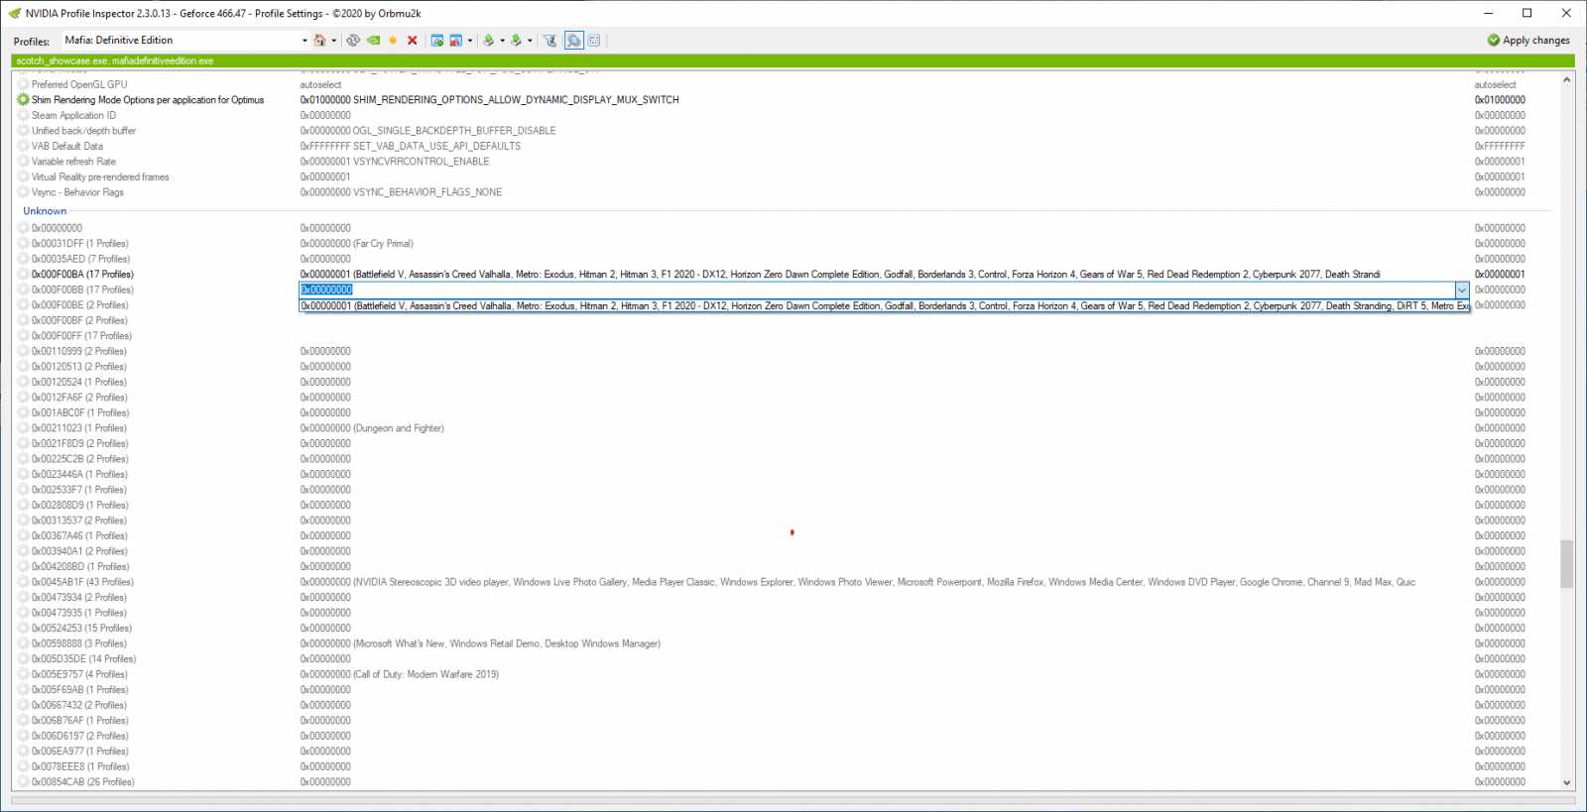
Task: Choose the 0x00000001 Battlefield V dropdown option
Action: pos(885,306)
